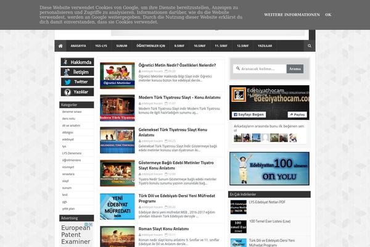
Task: Open the 100 Temel Eser thumbnail
Action: click(238, 227)
